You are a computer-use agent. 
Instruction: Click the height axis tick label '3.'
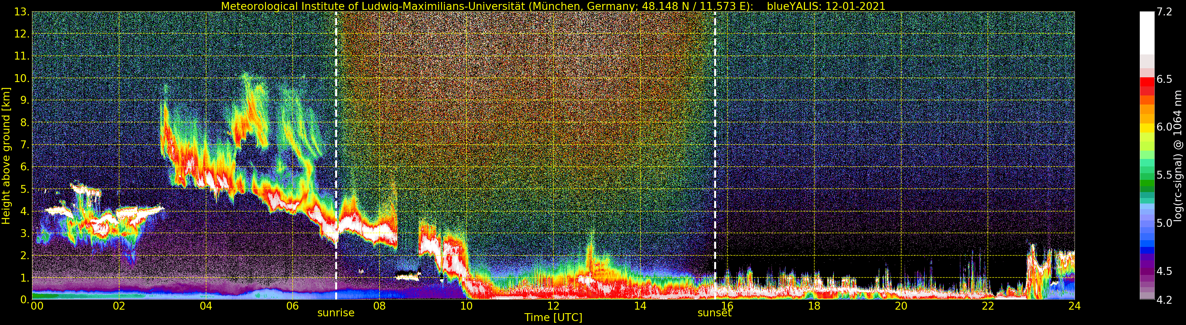[25, 233]
